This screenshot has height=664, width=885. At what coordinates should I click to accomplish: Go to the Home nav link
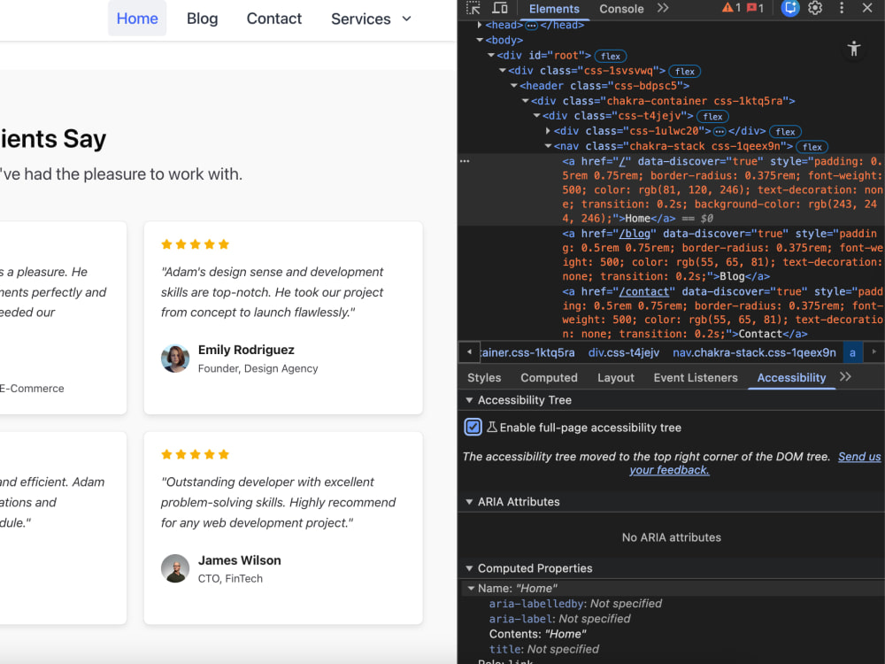pyautogui.click(x=137, y=19)
